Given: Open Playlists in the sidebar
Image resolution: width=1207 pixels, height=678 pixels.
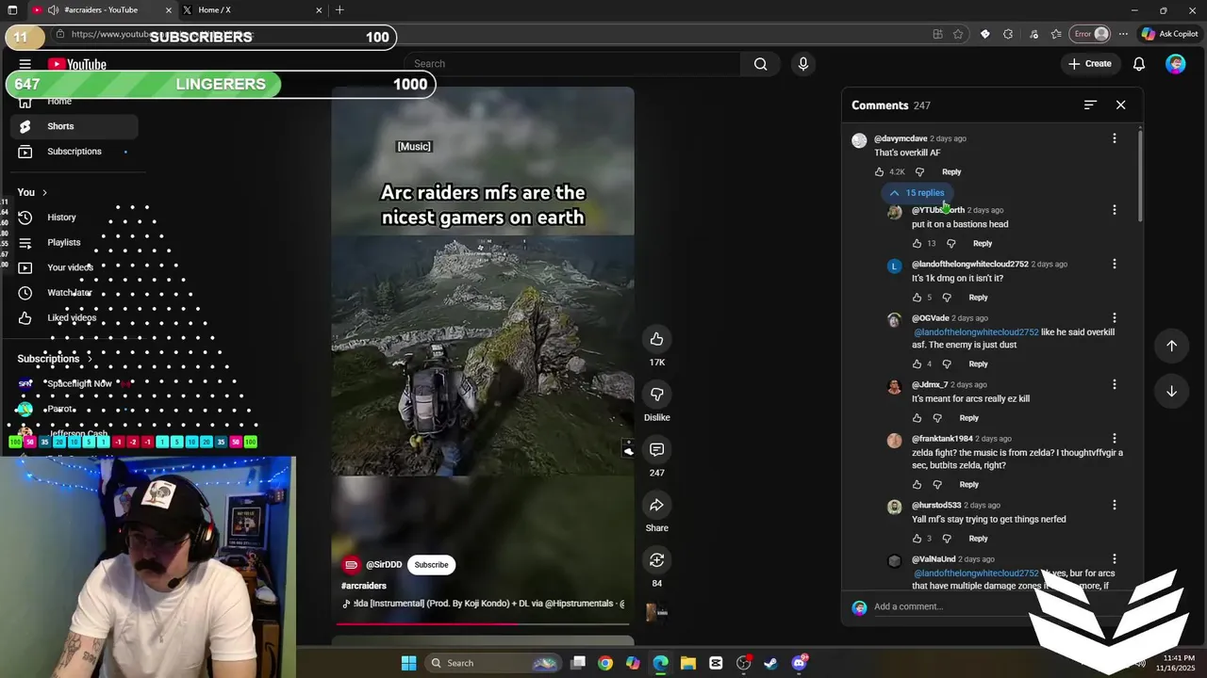Looking at the screenshot, I should point(74,243).
